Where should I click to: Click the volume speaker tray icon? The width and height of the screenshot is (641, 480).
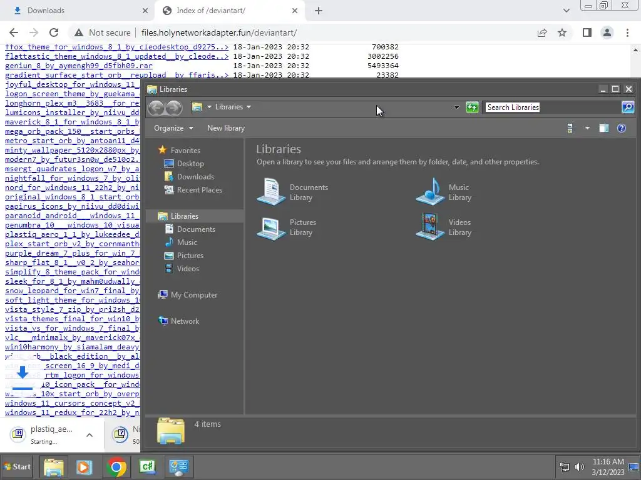click(x=579, y=467)
